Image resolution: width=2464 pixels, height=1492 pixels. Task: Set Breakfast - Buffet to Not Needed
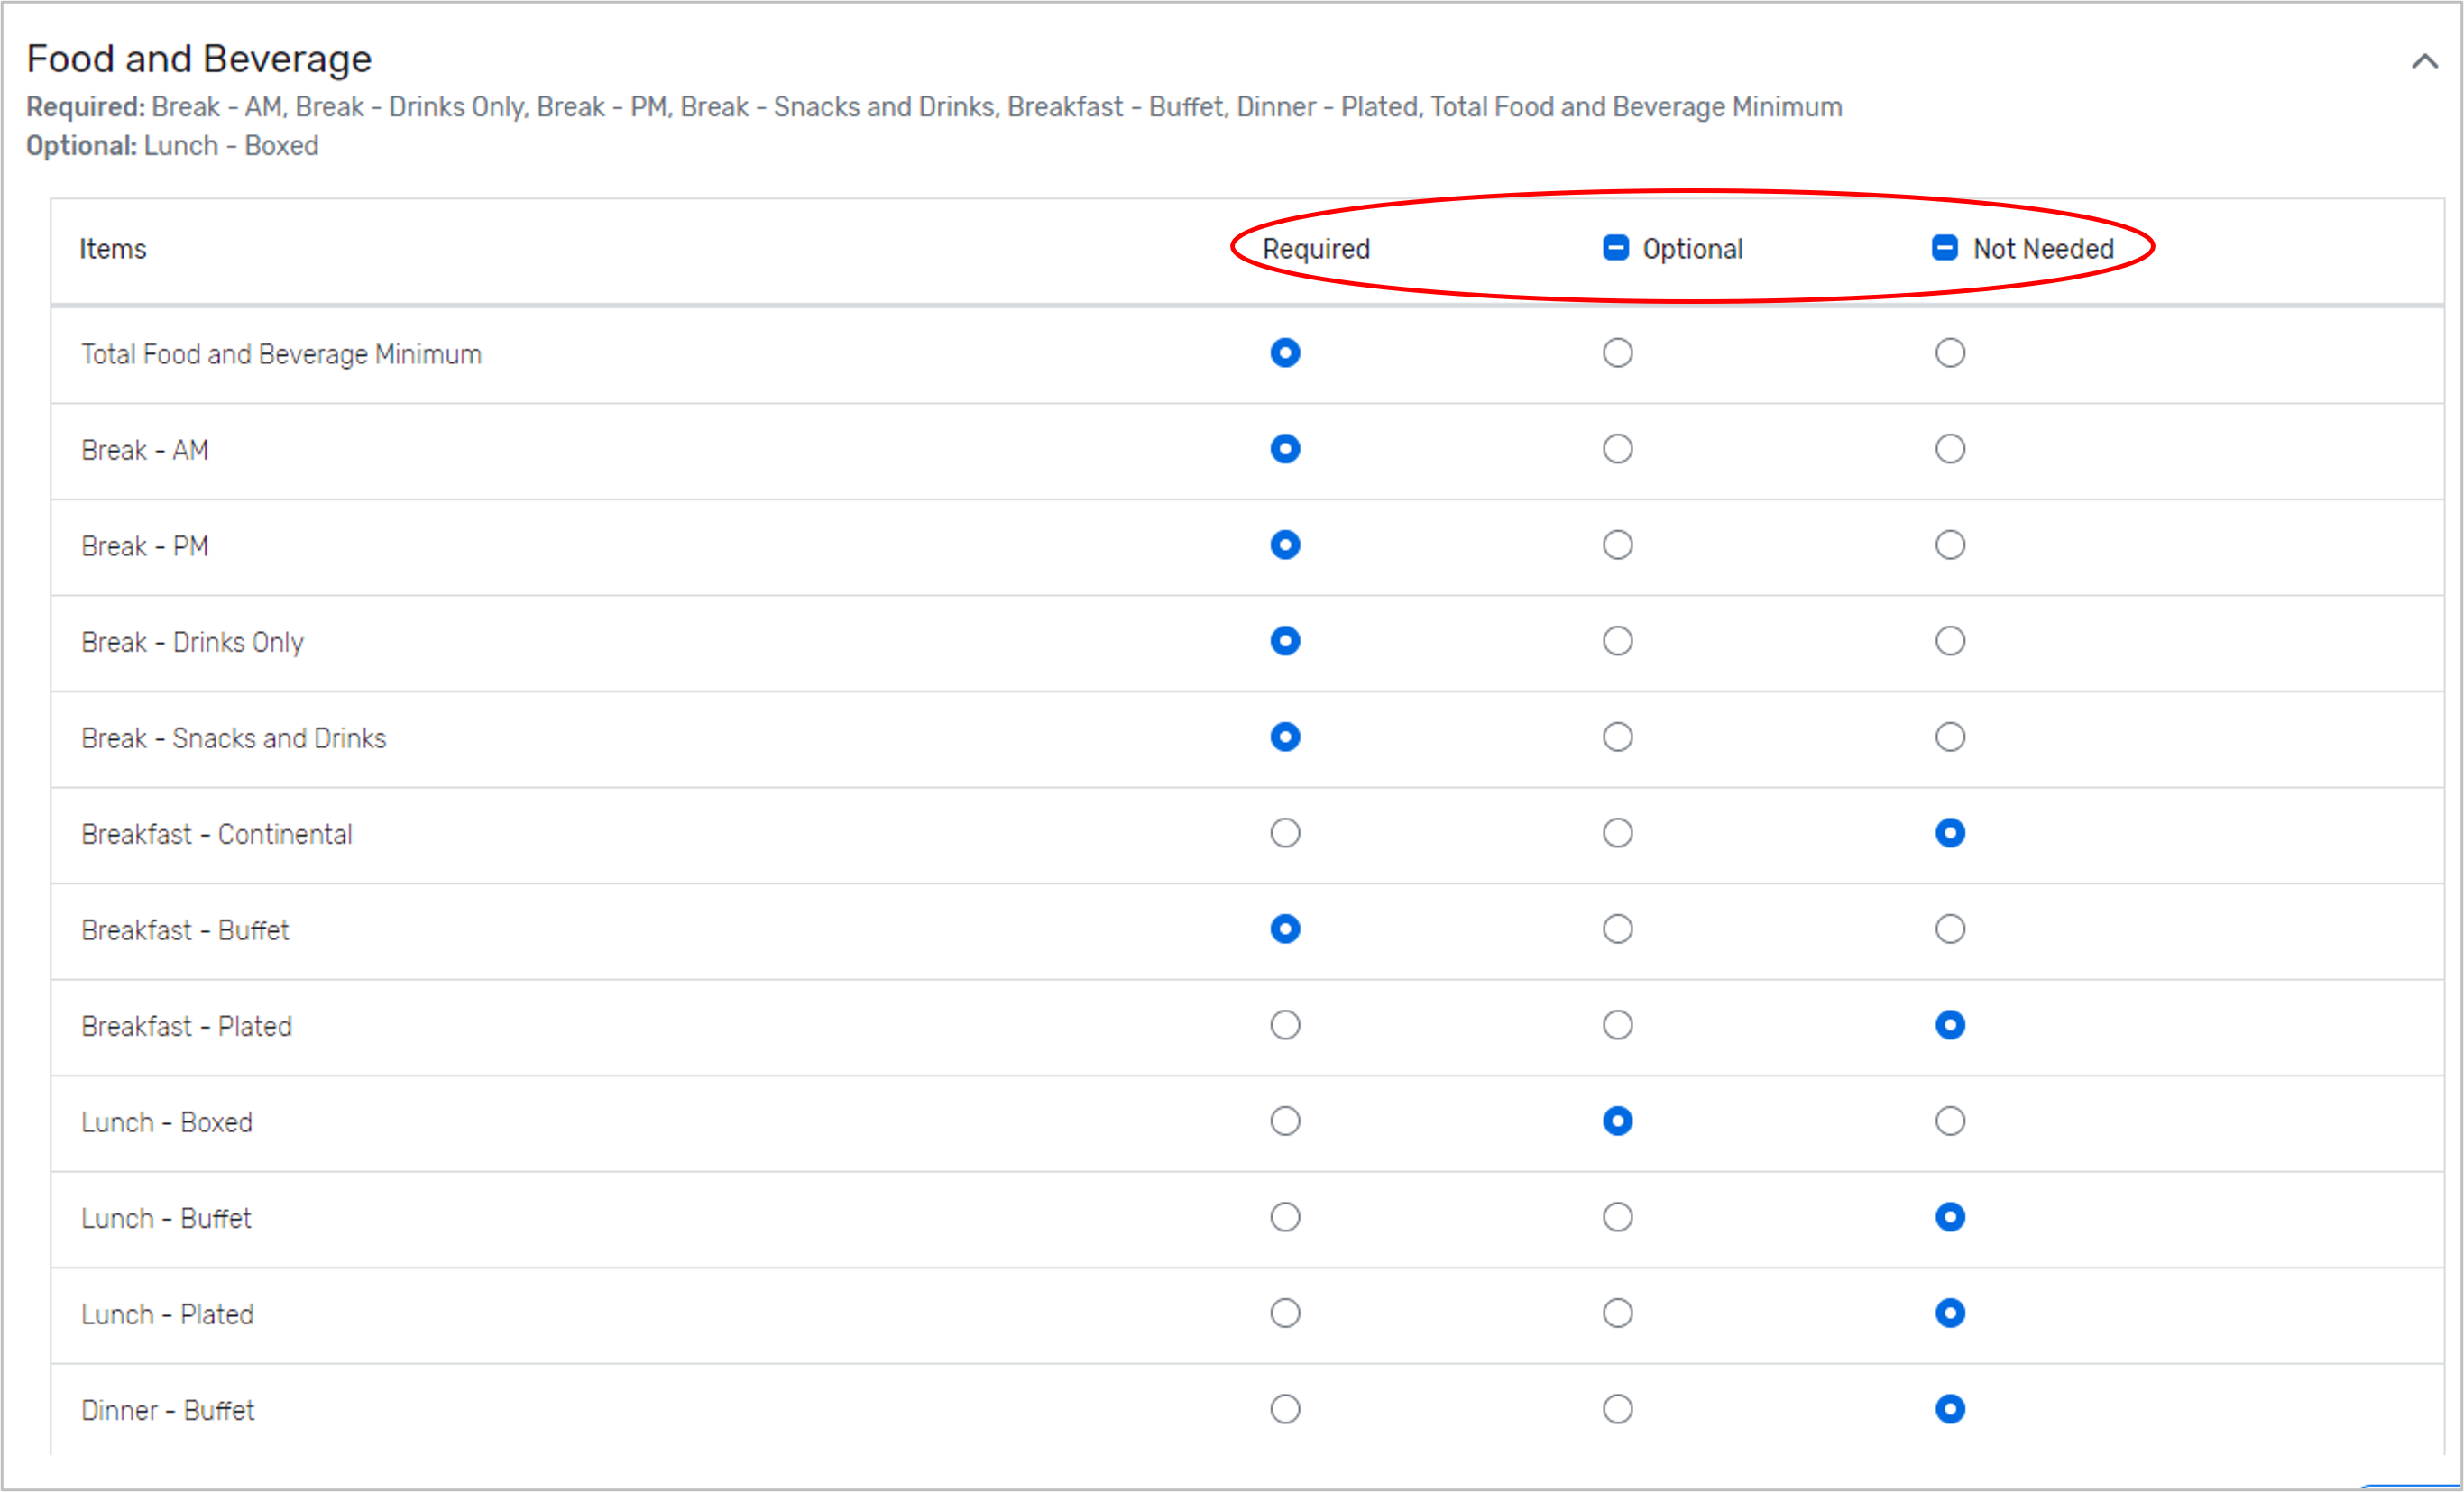tap(1949, 929)
